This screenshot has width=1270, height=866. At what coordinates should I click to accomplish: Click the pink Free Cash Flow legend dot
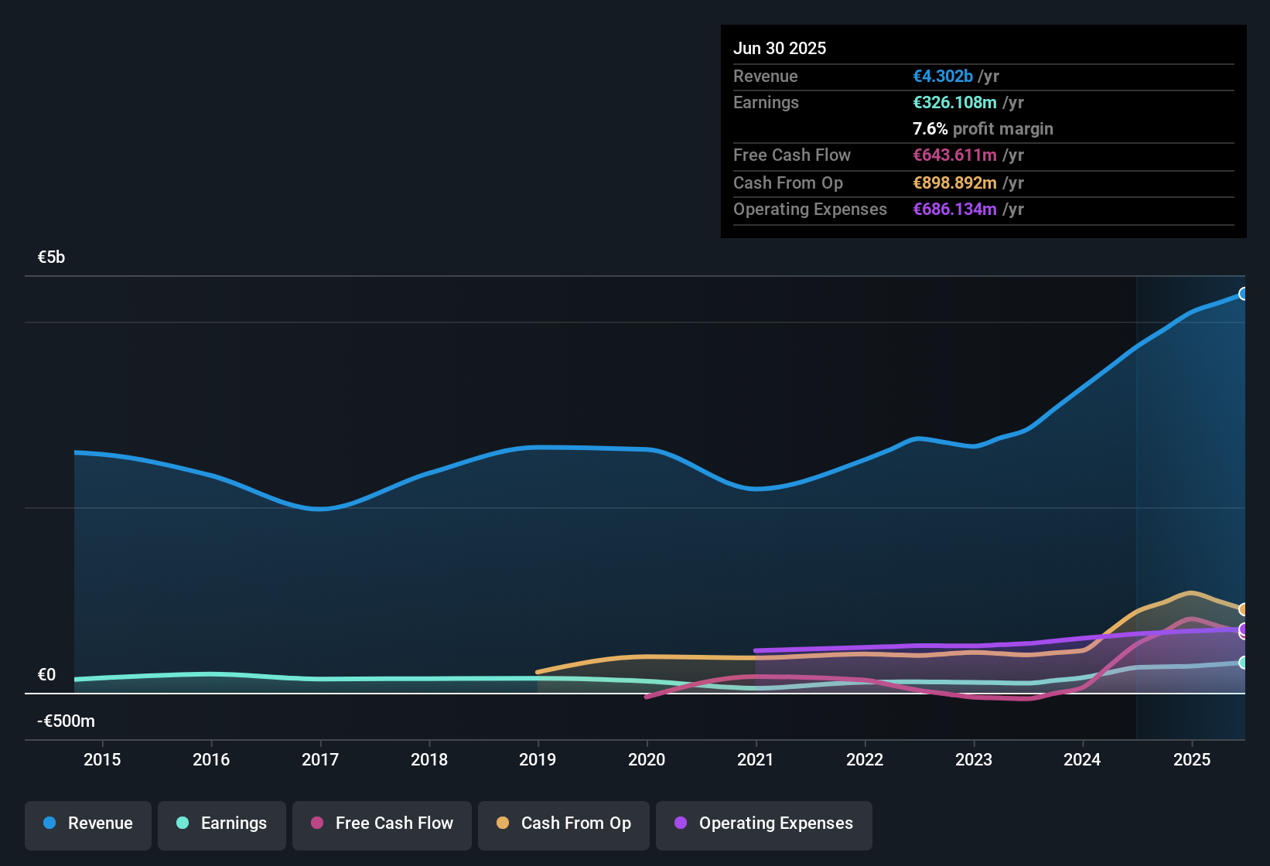[x=316, y=823]
